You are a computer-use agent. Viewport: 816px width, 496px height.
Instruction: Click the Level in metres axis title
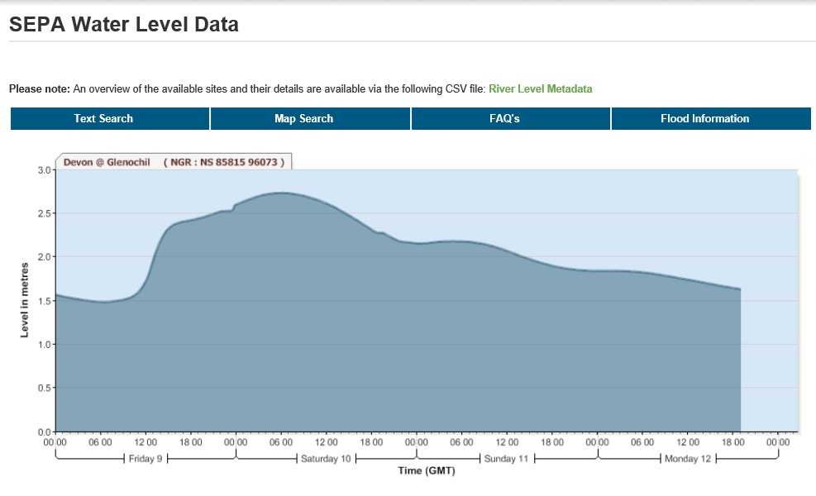click(x=25, y=299)
